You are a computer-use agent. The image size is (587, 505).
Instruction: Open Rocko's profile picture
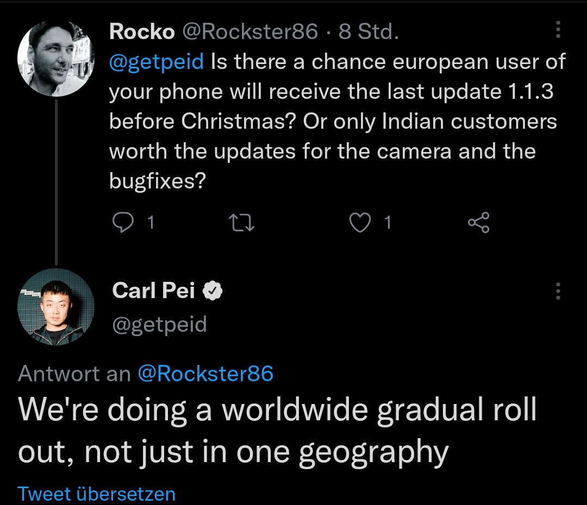coord(57,59)
